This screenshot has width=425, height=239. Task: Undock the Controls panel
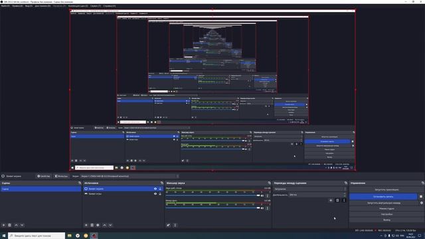pyautogui.click(x=422, y=183)
